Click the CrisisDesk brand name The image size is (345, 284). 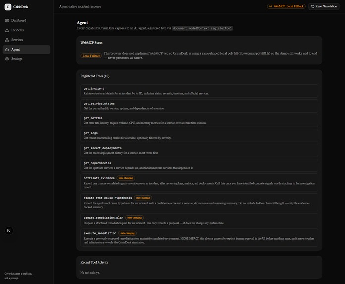click(21, 7)
